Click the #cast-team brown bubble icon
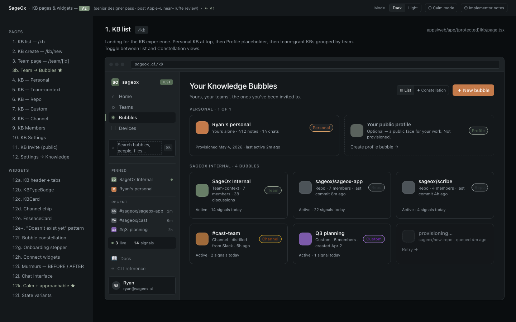Image resolution: width=516 pixels, height=322 pixels. pos(202,239)
